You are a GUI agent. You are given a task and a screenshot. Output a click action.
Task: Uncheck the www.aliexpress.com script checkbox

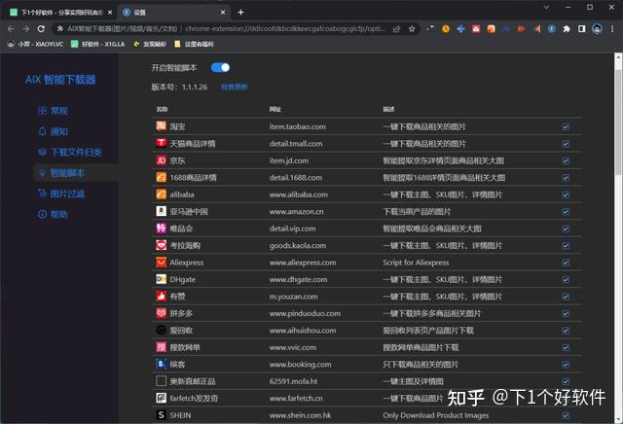(566, 263)
